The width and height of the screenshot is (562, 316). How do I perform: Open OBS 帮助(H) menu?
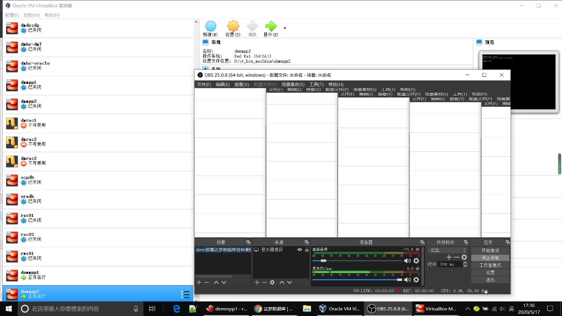[336, 84]
